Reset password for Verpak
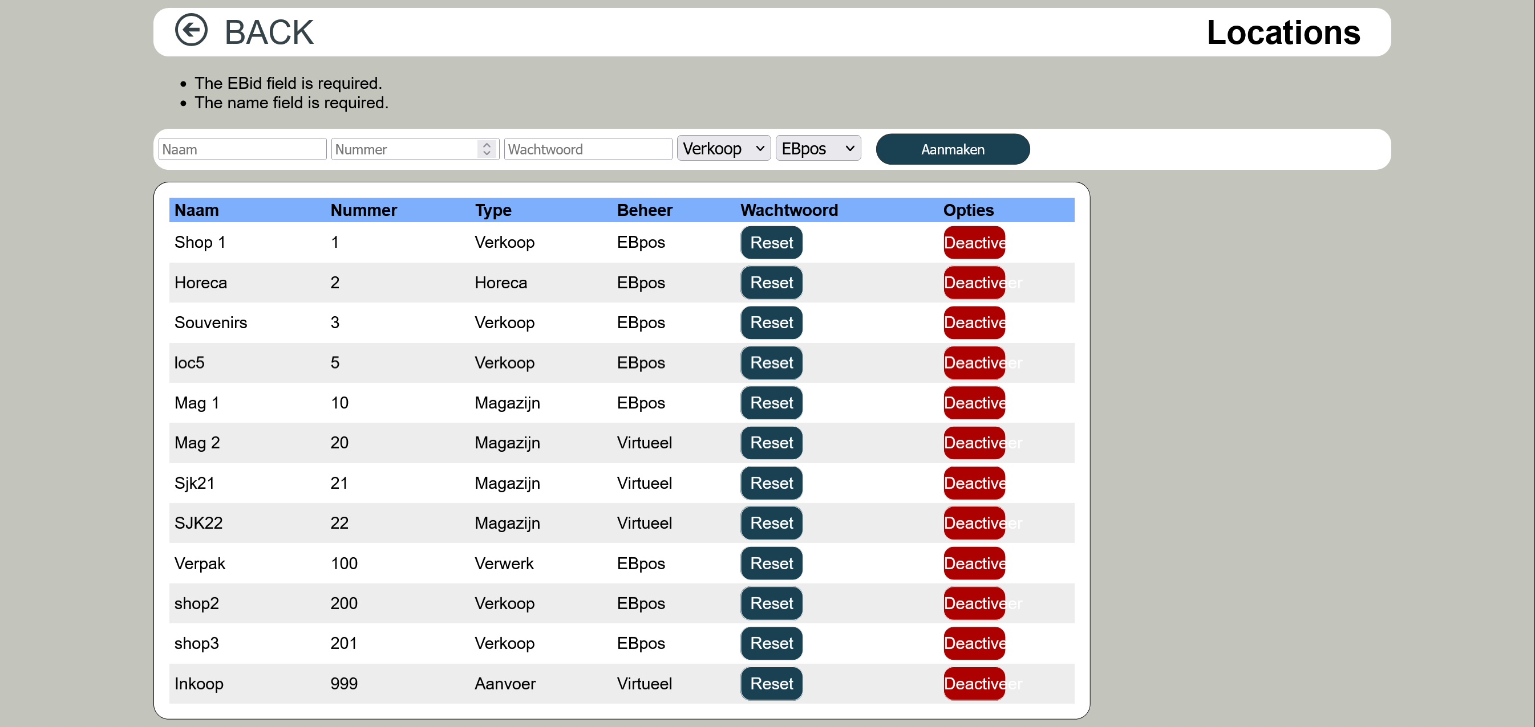1535x727 pixels. click(x=771, y=564)
